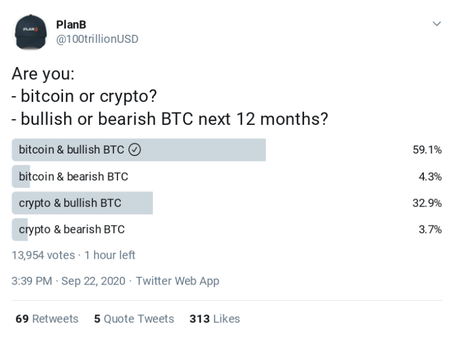Image resolution: width=461 pixels, height=342 pixels.
Task: Click the 13,954 votes count
Action: 43,255
